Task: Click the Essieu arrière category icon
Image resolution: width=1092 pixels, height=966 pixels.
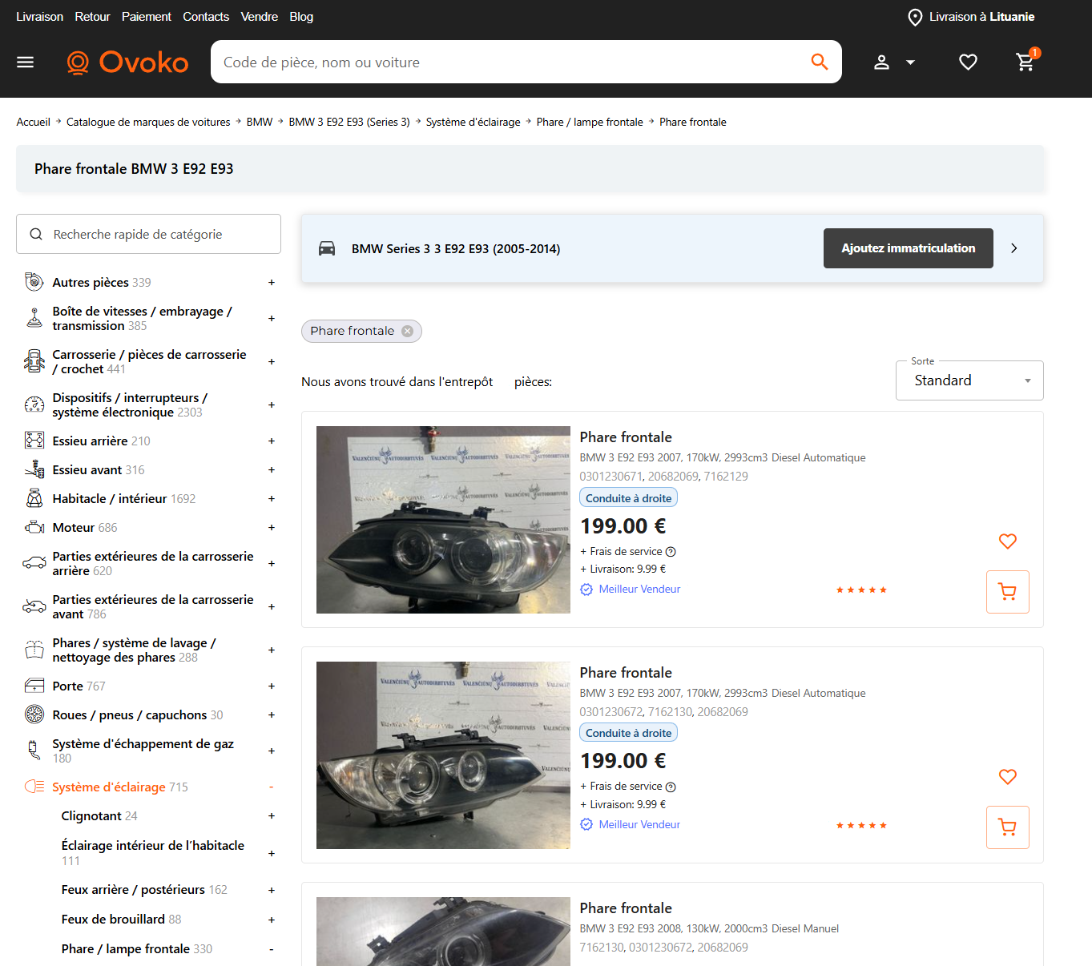Action: coord(34,441)
